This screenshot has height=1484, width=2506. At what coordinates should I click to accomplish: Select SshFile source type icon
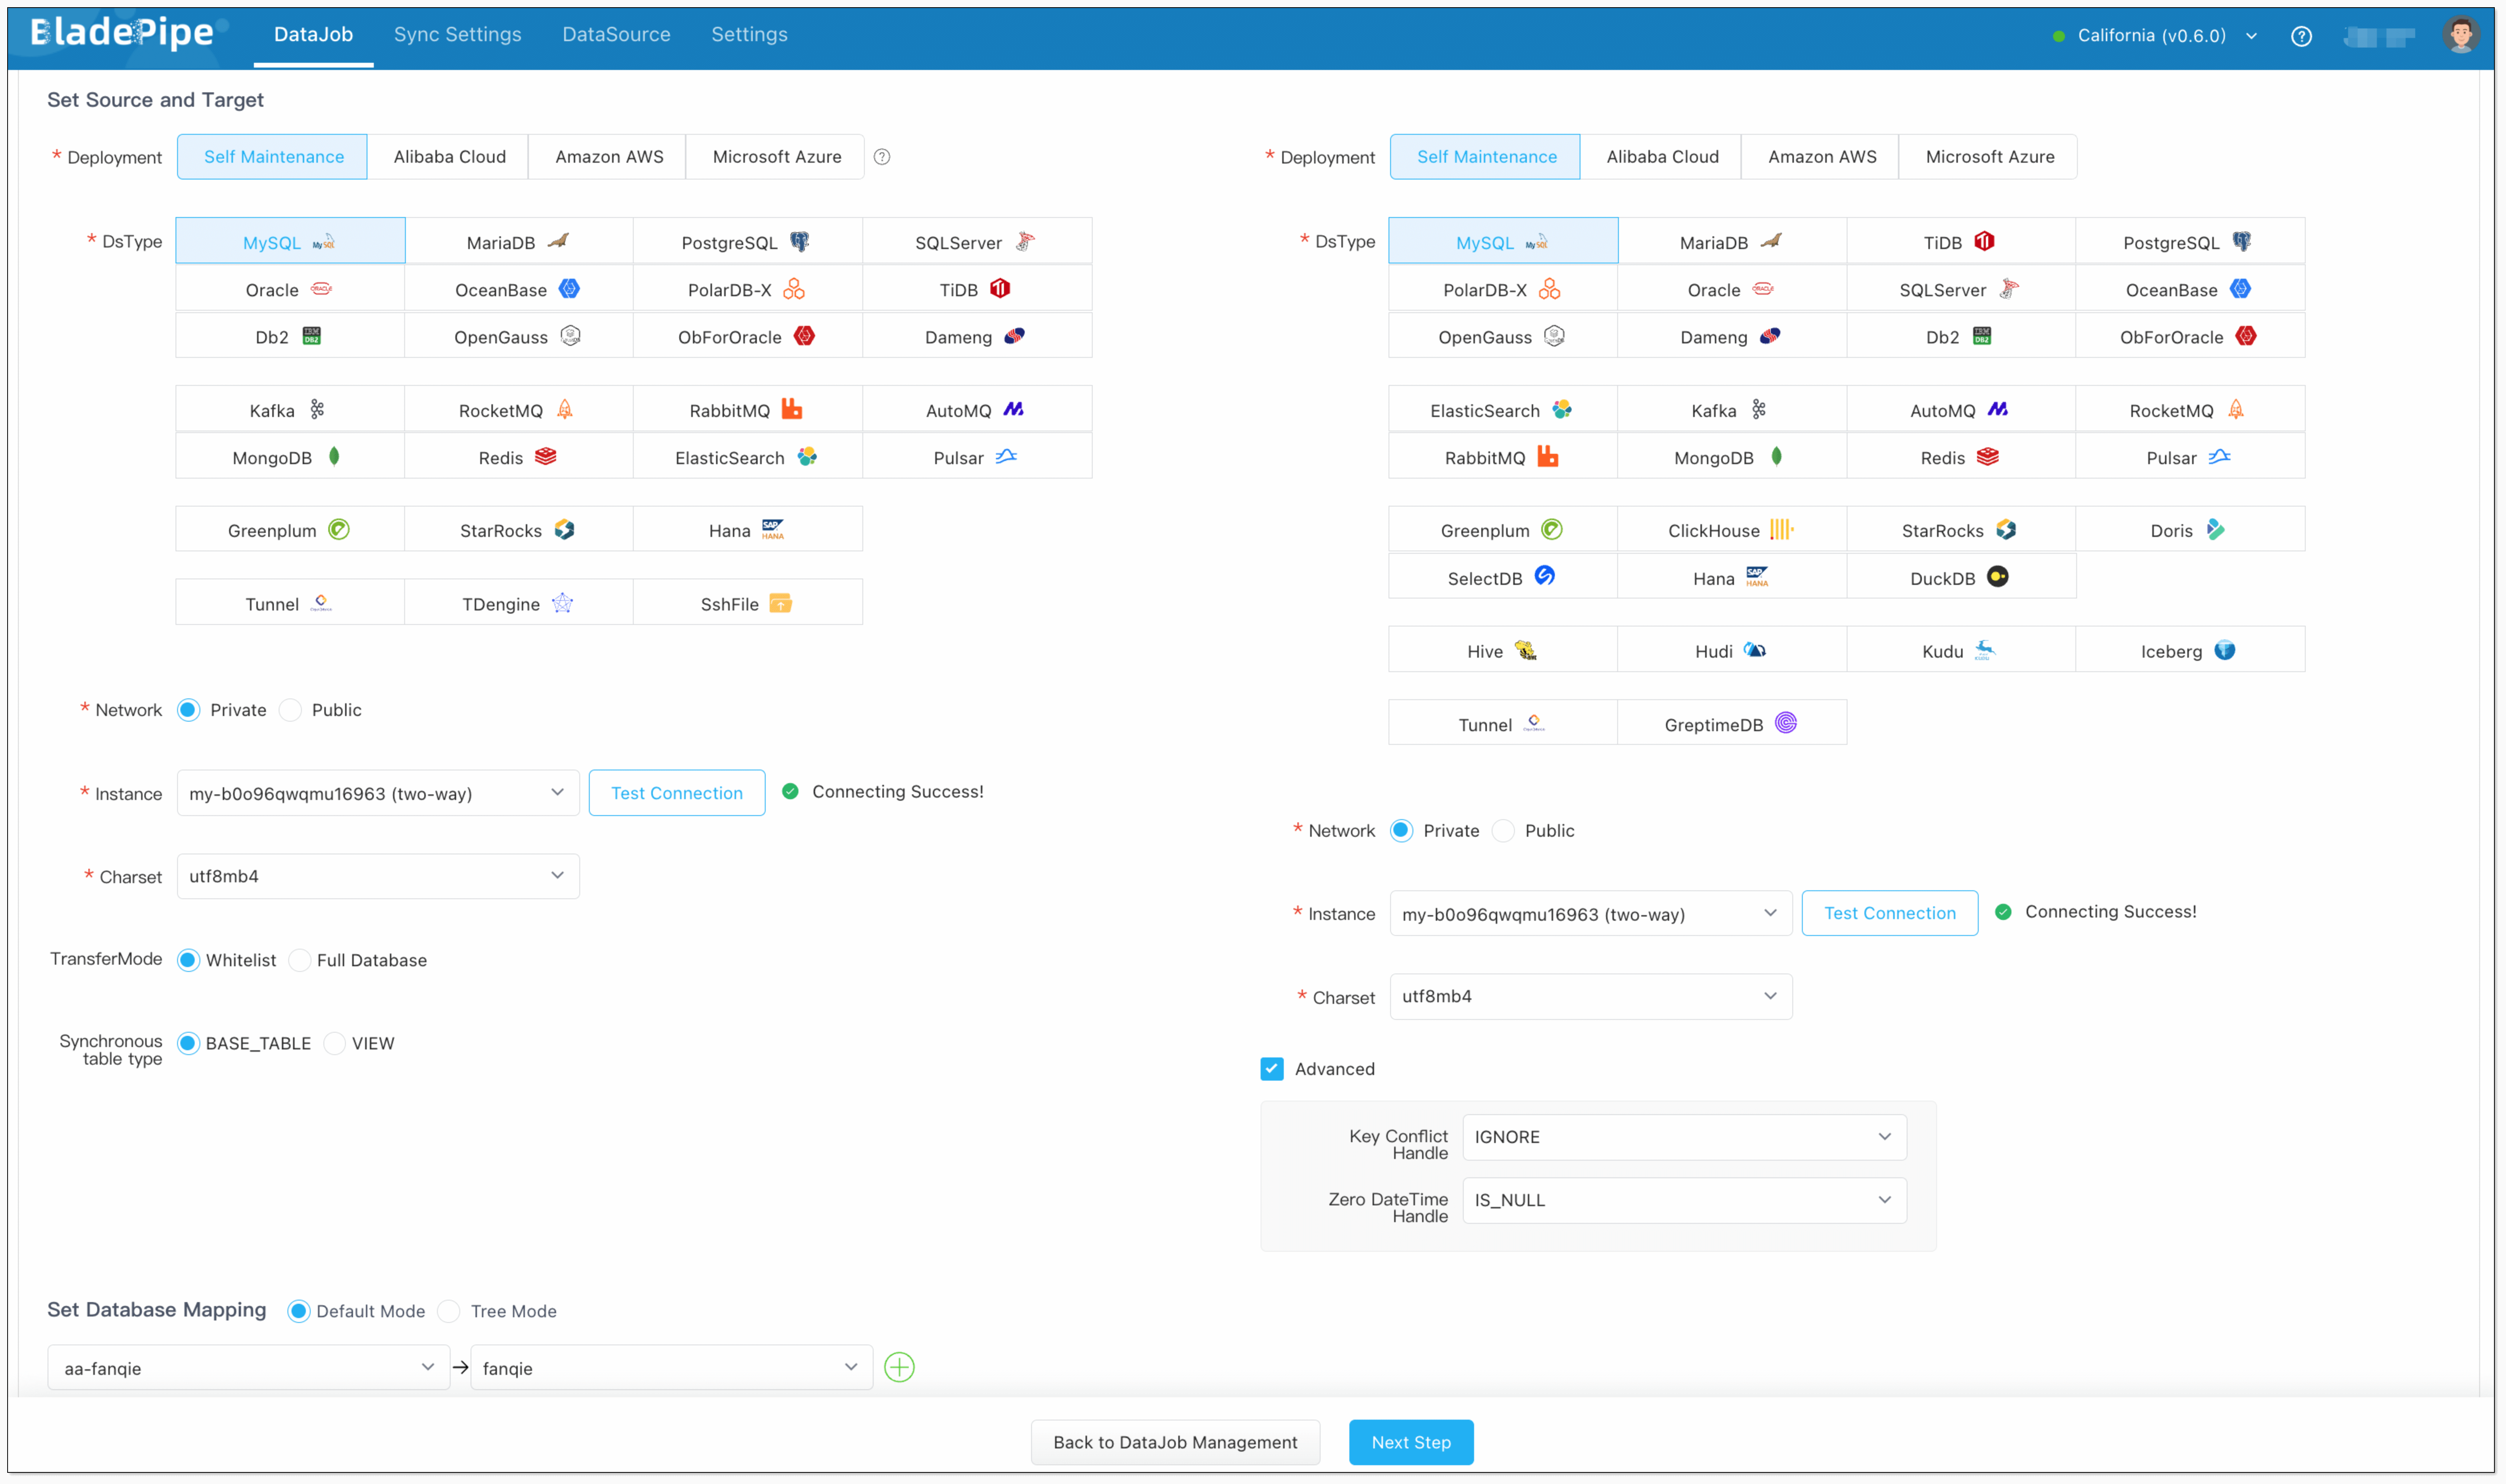(780, 603)
